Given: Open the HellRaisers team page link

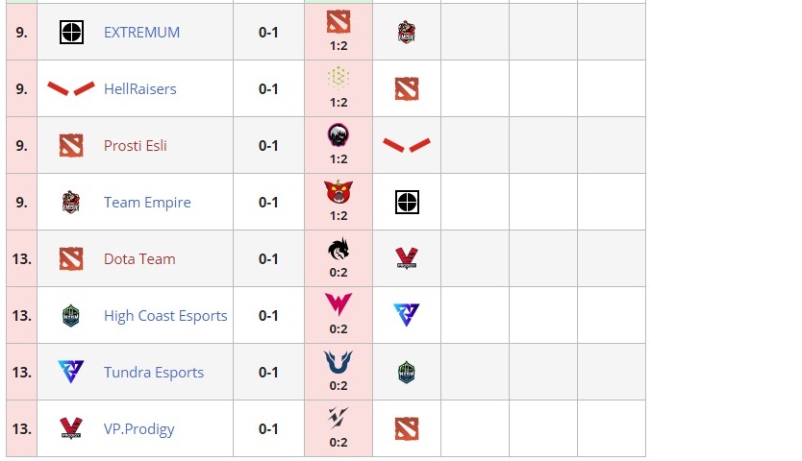Looking at the screenshot, I should click(x=140, y=89).
